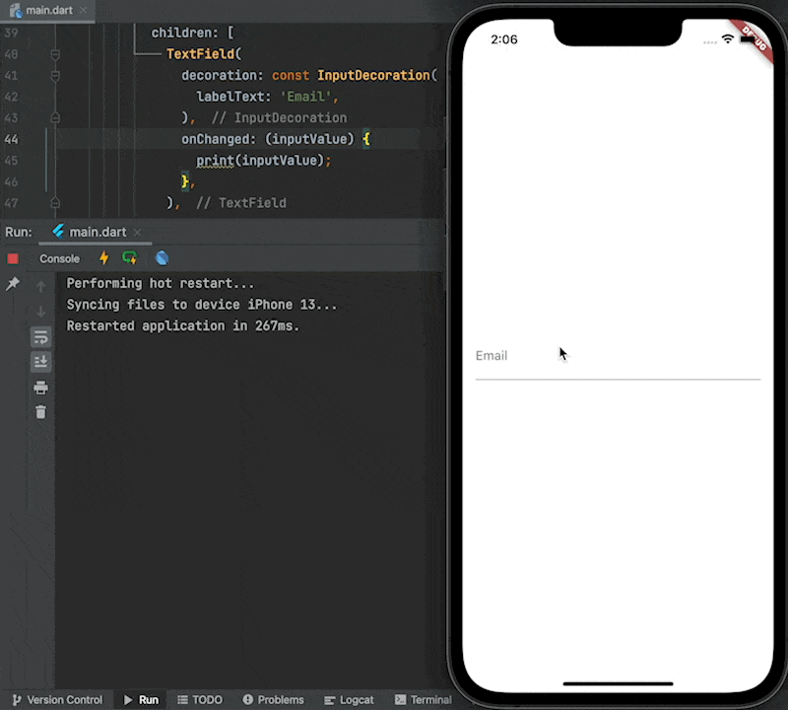Open the TODO tool window

pos(200,699)
